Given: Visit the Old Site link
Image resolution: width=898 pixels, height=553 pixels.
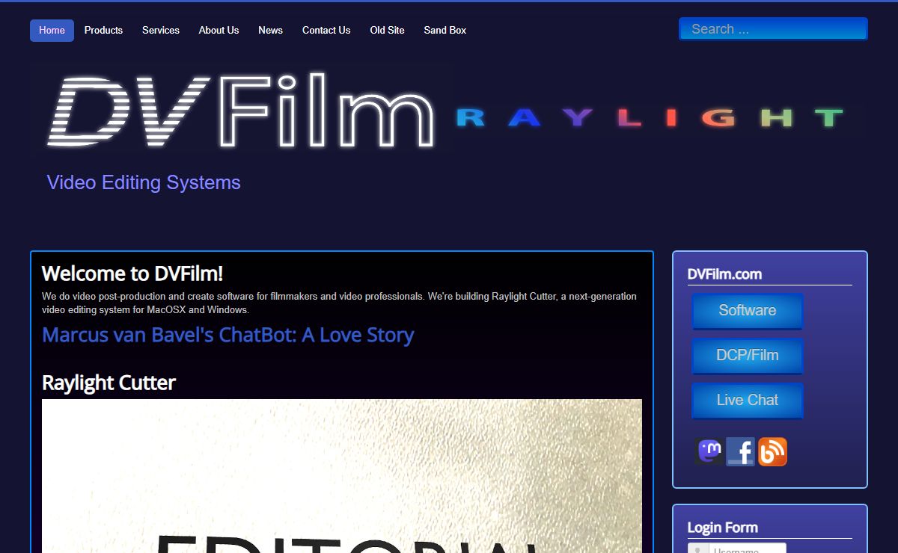Looking at the screenshot, I should pyautogui.click(x=387, y=31).
